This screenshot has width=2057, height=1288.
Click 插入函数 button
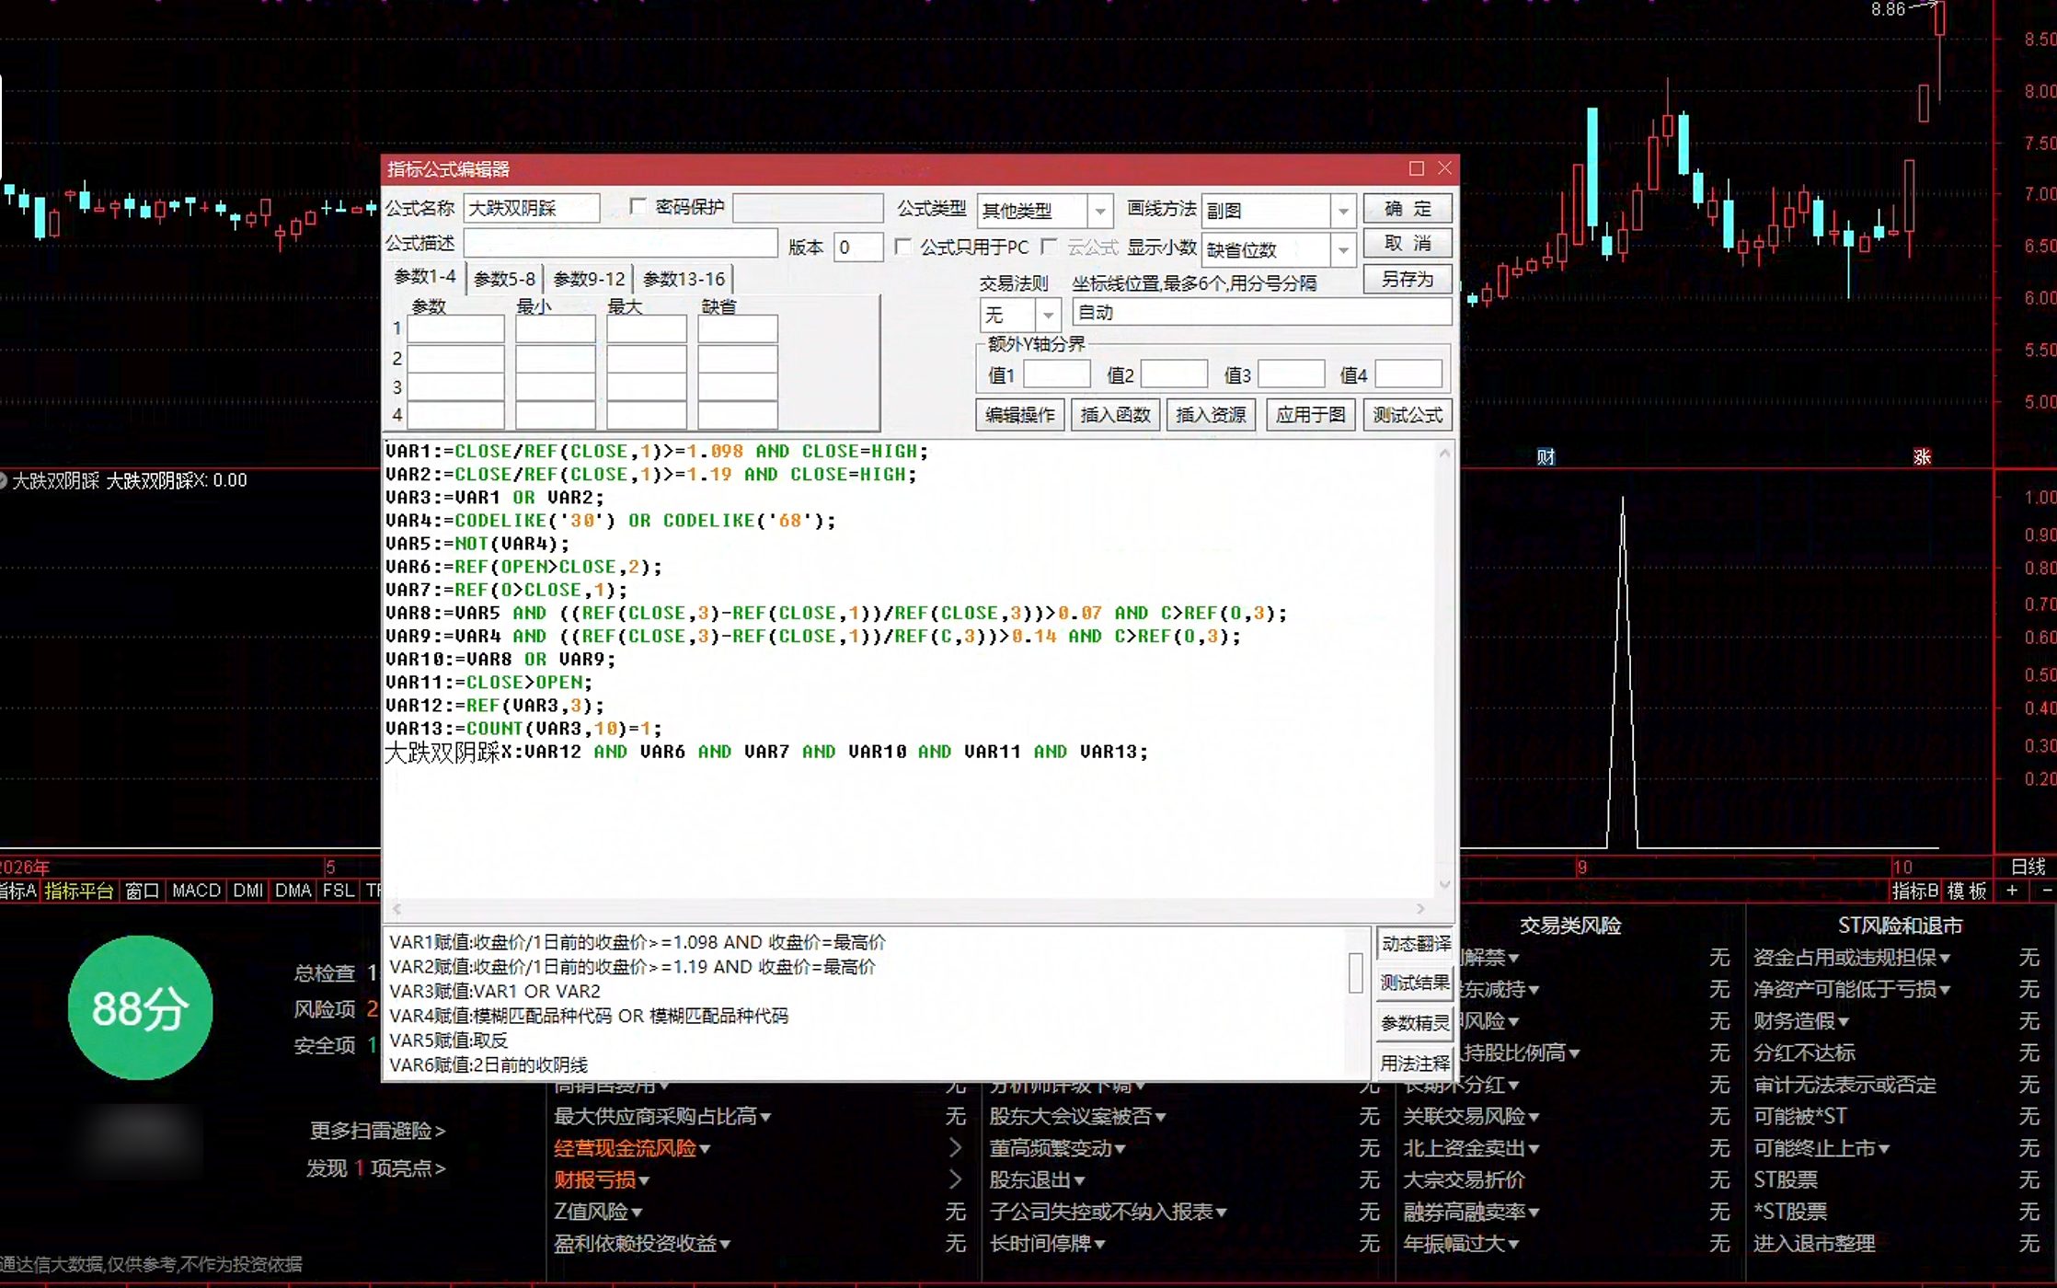(x=1115, y=415)
